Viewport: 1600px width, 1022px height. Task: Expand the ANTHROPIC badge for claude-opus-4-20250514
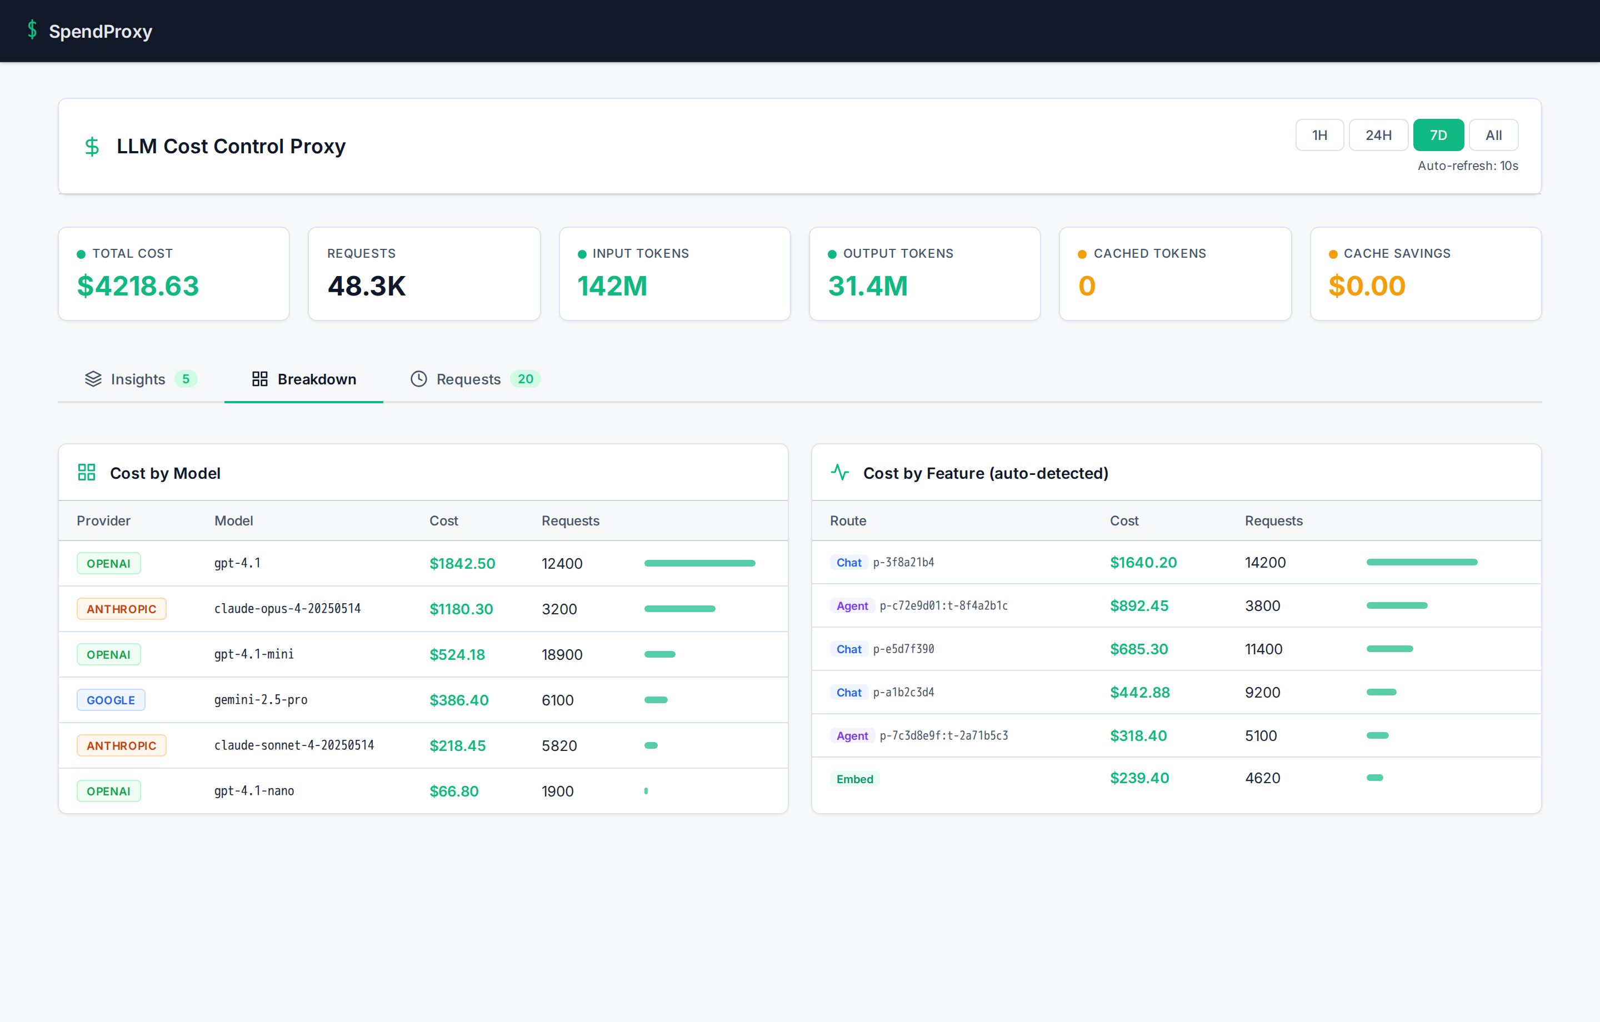pyautogui.click(x=121, y=608)
